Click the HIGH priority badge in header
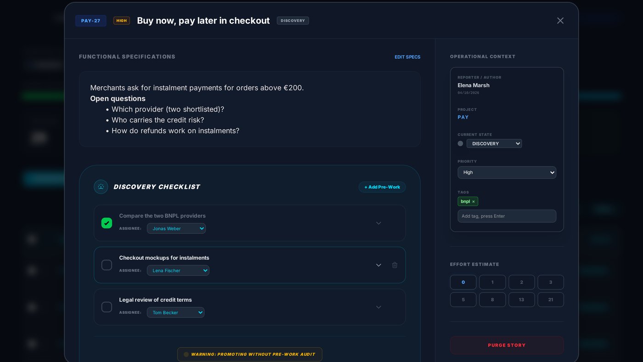 (x=122, y=21)
